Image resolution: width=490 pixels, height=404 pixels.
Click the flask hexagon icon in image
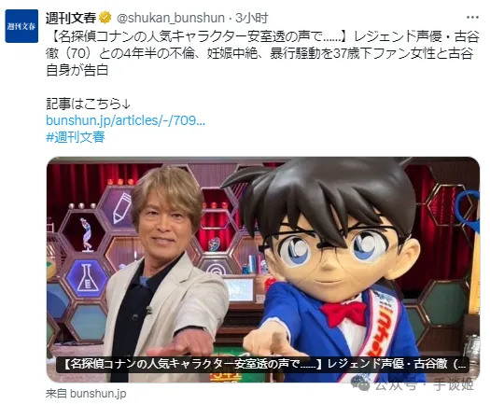click(x=88, y=278)
